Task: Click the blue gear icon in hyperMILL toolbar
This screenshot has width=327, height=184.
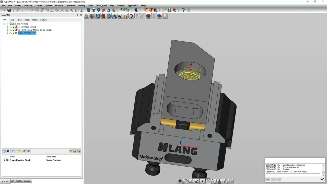Action: [x=109, y=16]
